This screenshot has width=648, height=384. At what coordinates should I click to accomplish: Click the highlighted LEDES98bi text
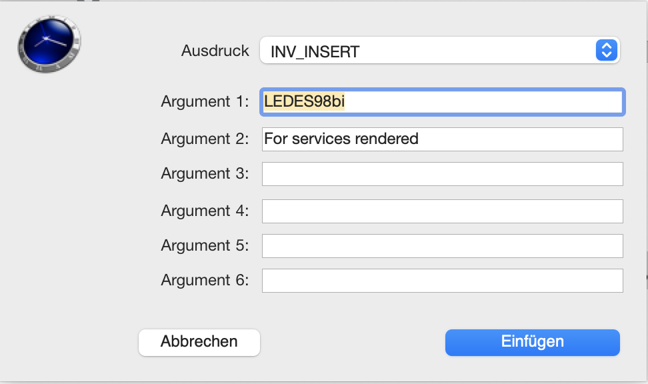[304, 101]
